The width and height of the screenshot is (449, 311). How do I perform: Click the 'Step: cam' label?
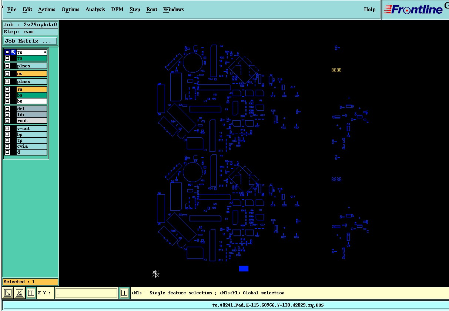pyautogui.click(x=30, y=32)
